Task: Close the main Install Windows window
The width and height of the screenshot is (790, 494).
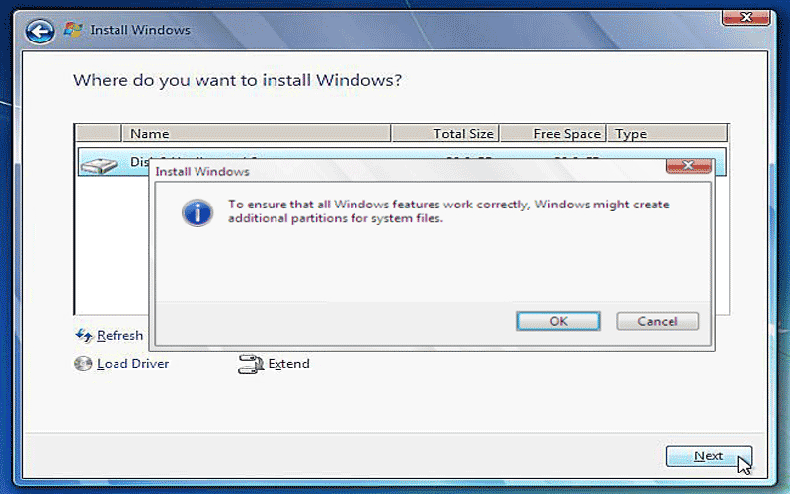Action: [747, 17]
